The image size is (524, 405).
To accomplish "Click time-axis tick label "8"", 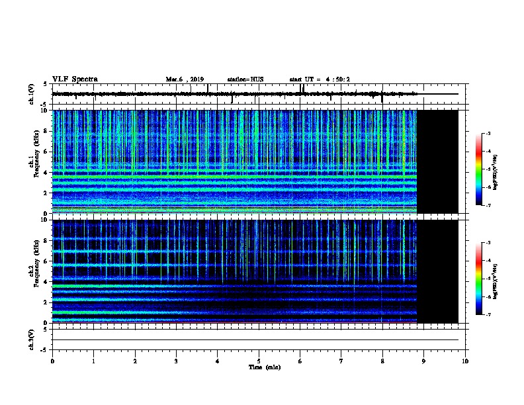I will (x=382, y=361).
